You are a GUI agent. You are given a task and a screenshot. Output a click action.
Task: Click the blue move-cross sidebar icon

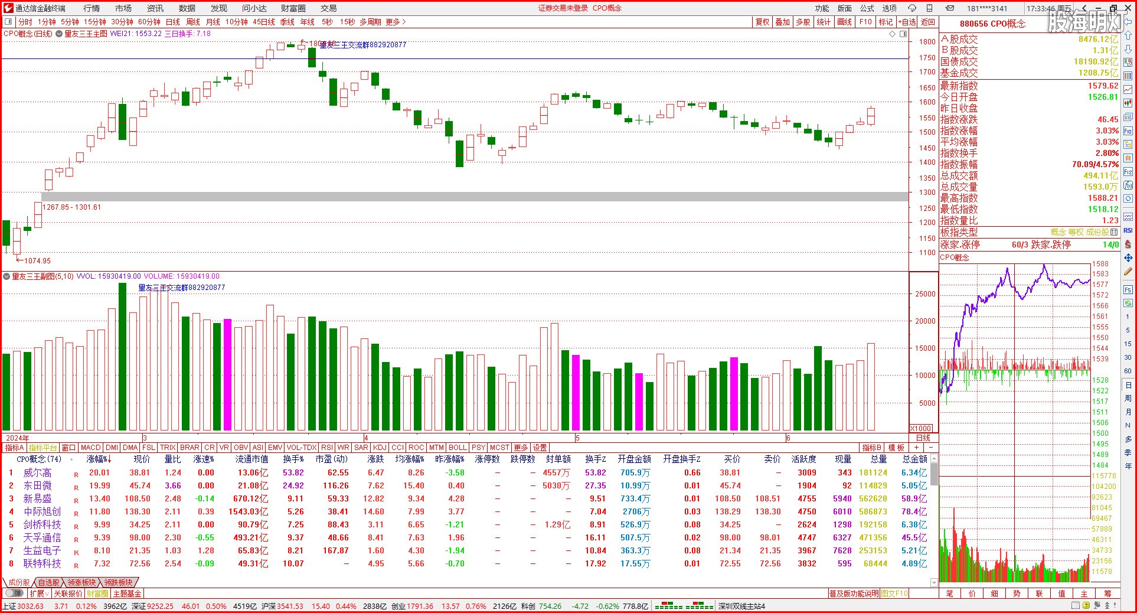click(x=1128, y=258)
